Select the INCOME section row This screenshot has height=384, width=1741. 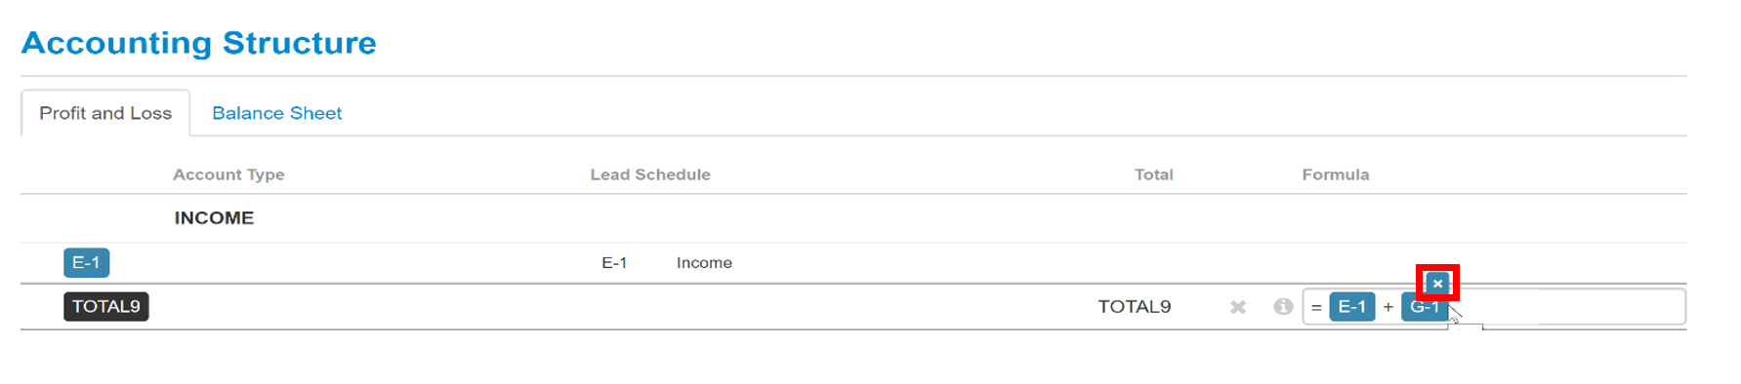click(853, 218)
